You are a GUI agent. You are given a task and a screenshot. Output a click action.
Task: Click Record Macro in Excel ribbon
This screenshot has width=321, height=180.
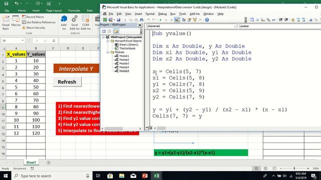click(x=33, y=16)
